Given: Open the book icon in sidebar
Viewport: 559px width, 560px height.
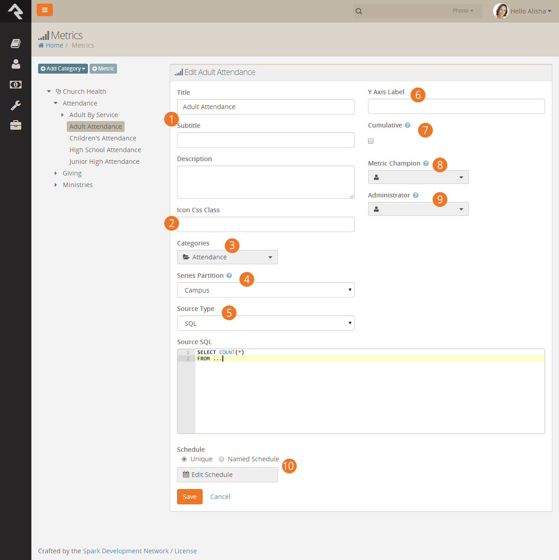Looking at the screenshot, I should [x=16, y=43].
